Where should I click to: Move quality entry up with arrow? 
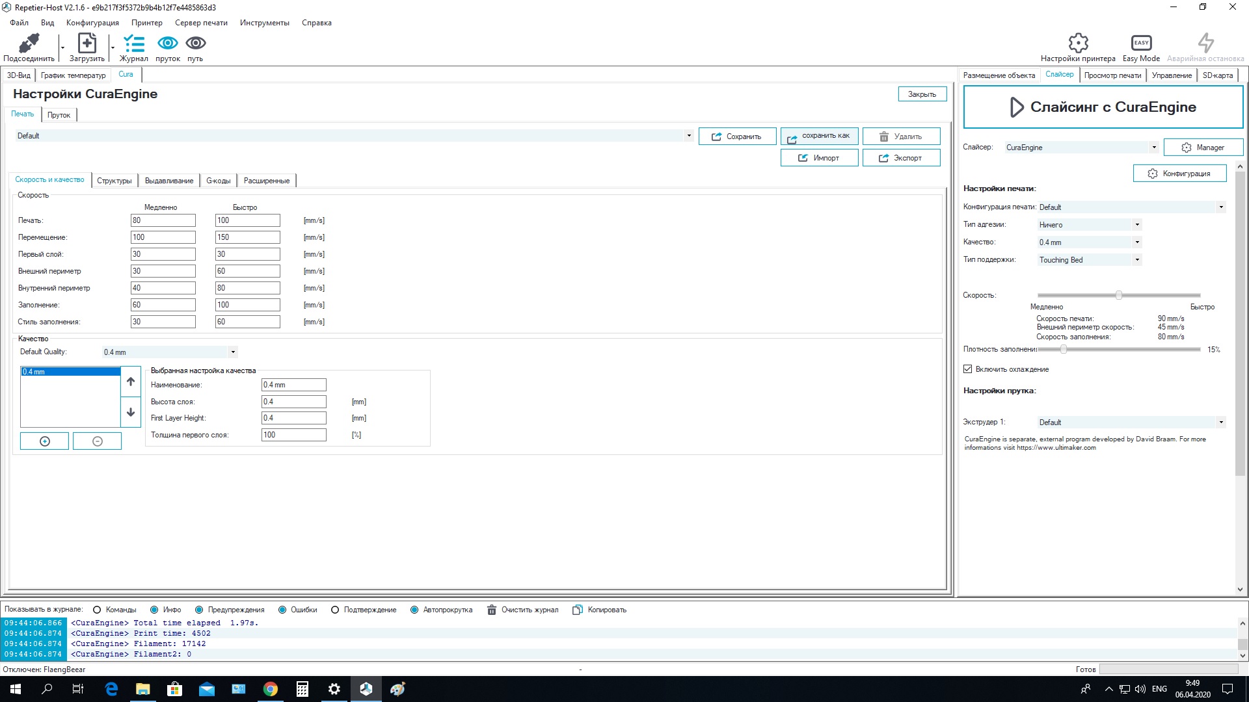click(x=131, y=382)
